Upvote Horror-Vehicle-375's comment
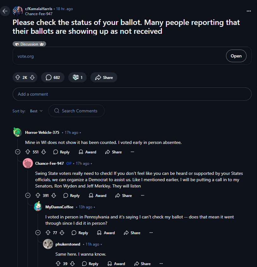This screenshot has width=257, height=267. tap(28, 152)
